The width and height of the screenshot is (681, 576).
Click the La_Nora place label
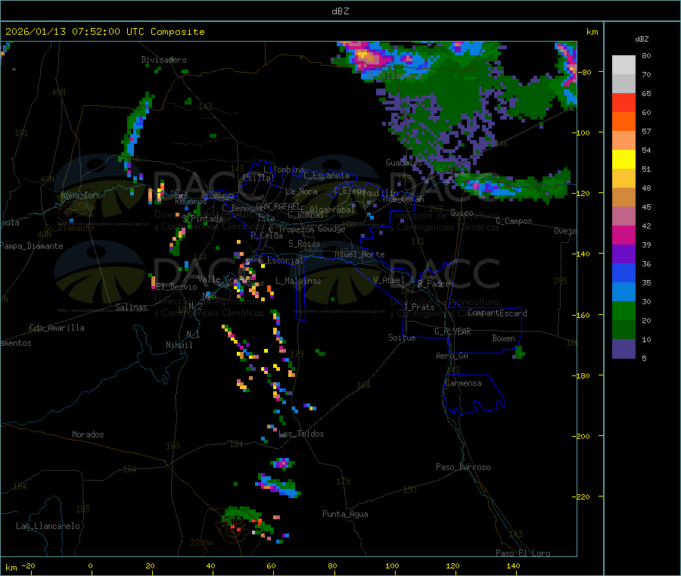click(x=301, y=191)
